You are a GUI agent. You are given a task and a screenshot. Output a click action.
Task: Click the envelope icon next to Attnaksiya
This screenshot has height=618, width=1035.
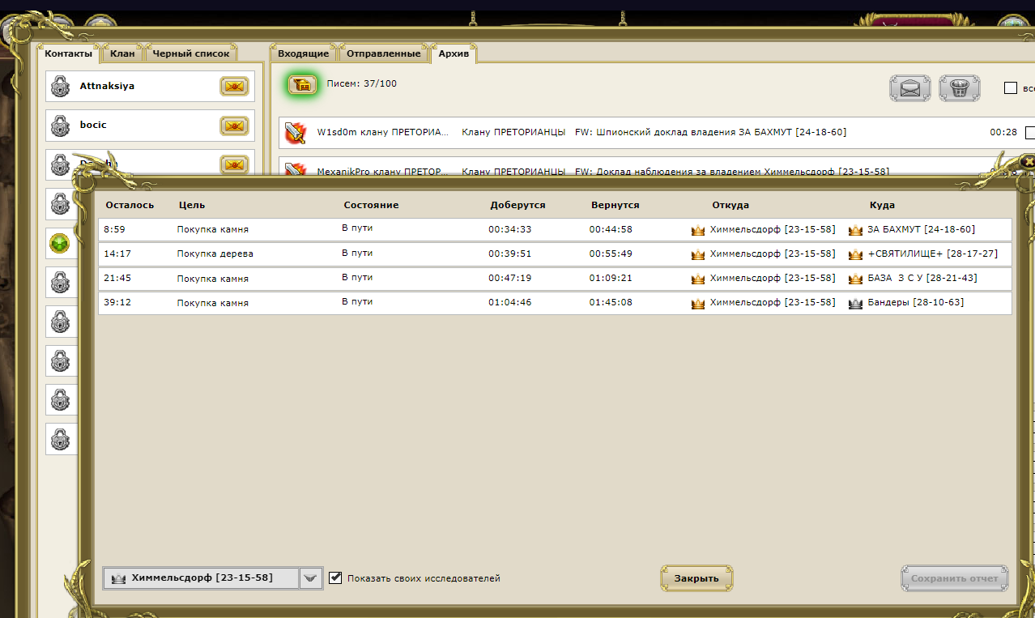coord(234,87)
